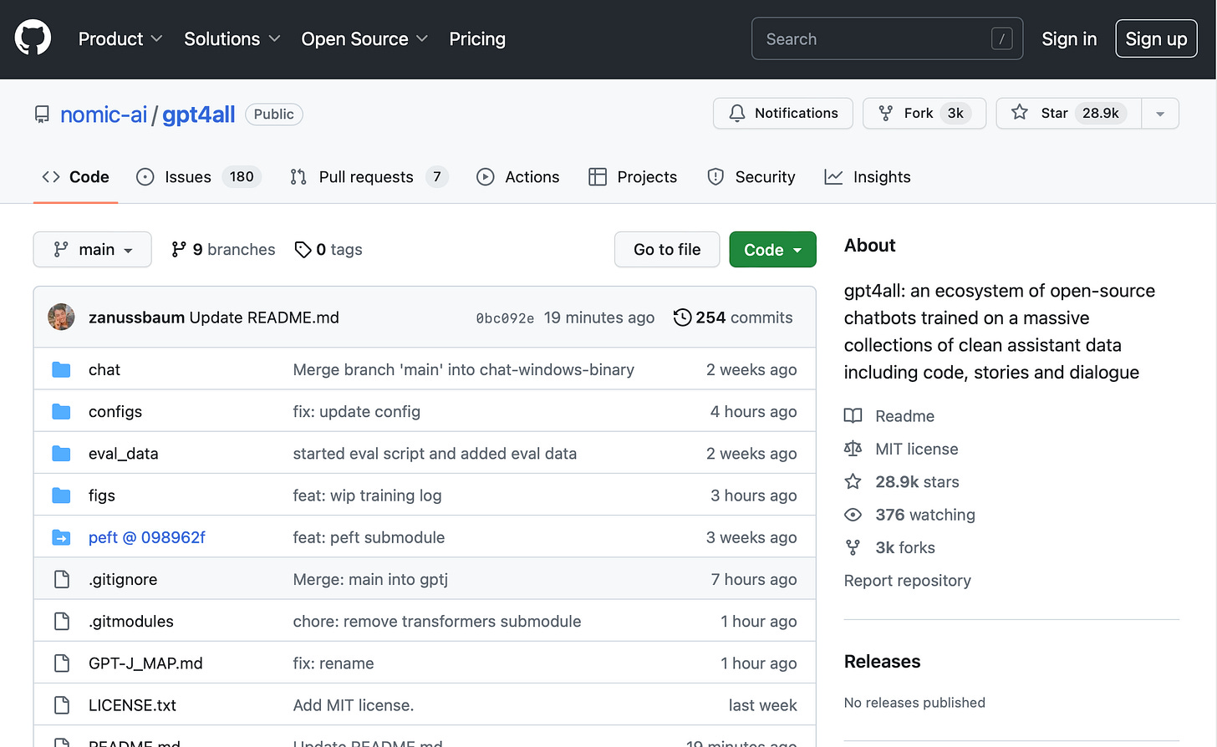Click the Notifications bell icon
The height and width of the screenshot is (747, 1217).
pos(736,114)
